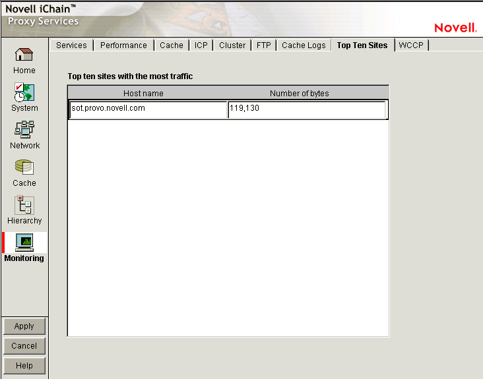Image resolution: width=483 pixels, height=379 pixels.
Task: View the Cache Logs tab
Action: click(x=304, y=45)
